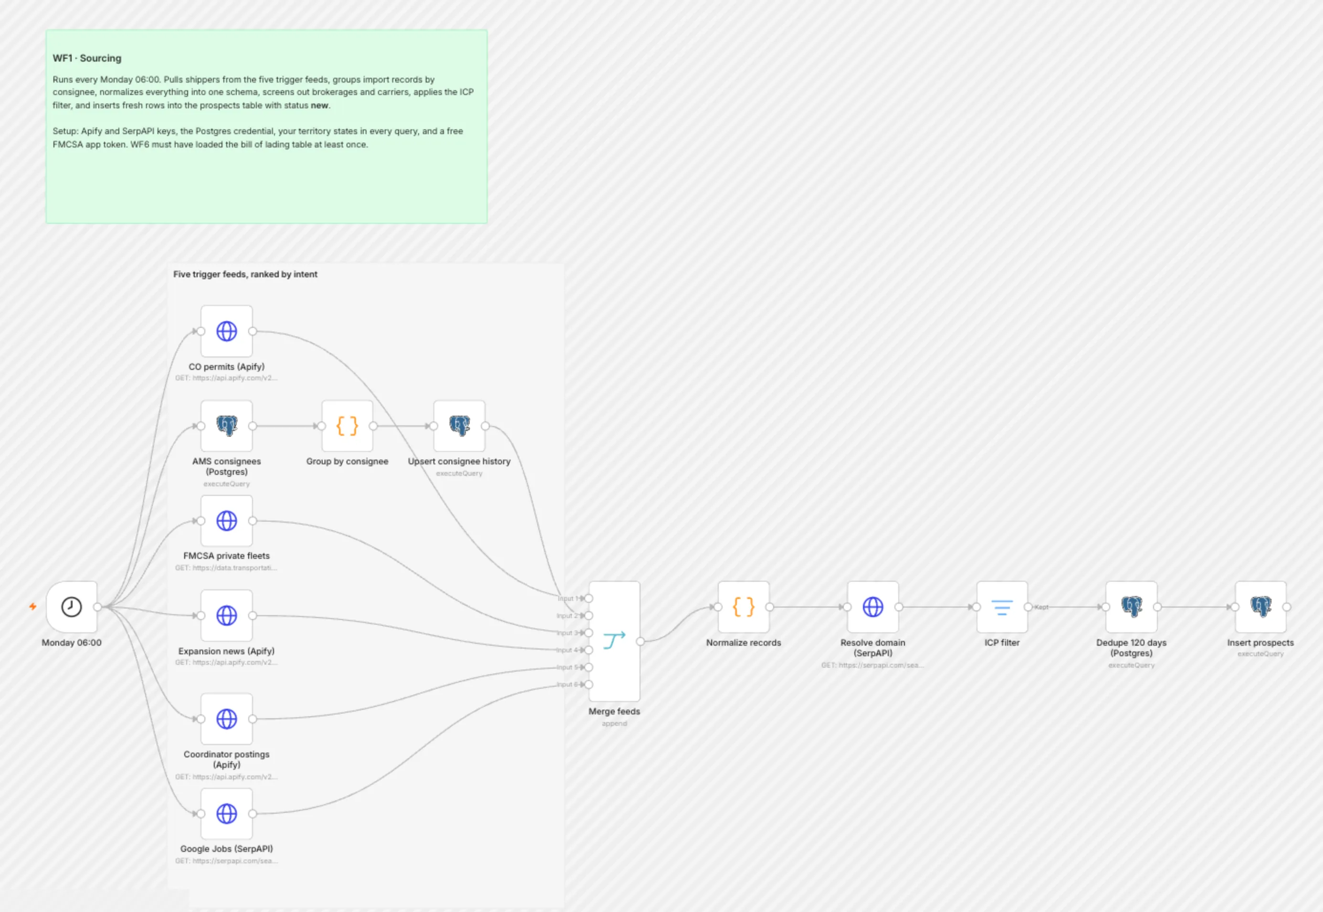Viewport: 1323px width, 912px height.
Task: Click the append subtitle under Merge feeds
Action: (614, 723)
